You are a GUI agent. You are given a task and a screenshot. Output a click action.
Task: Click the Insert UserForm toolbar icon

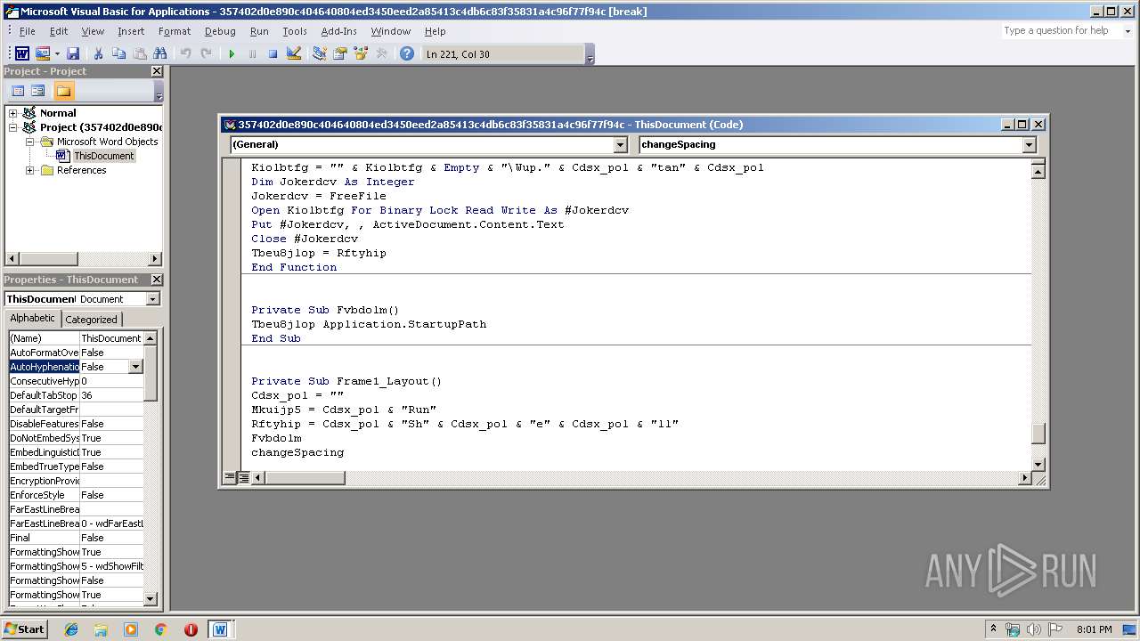[x=42, y=54]
